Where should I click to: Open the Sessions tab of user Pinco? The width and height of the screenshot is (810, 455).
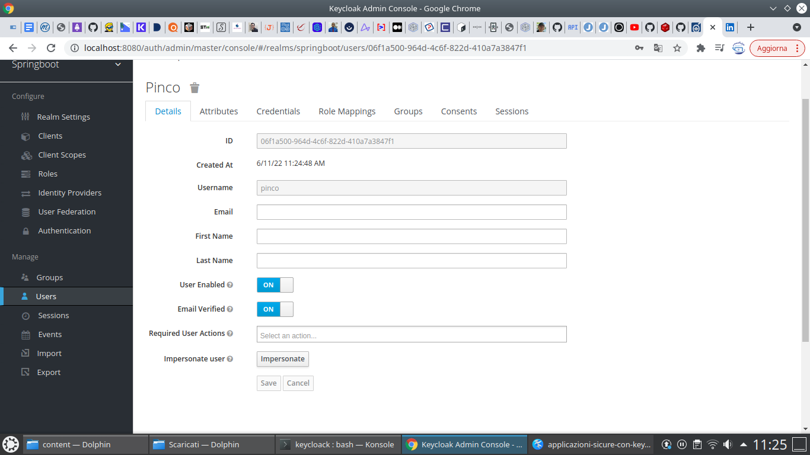point(512,111)
